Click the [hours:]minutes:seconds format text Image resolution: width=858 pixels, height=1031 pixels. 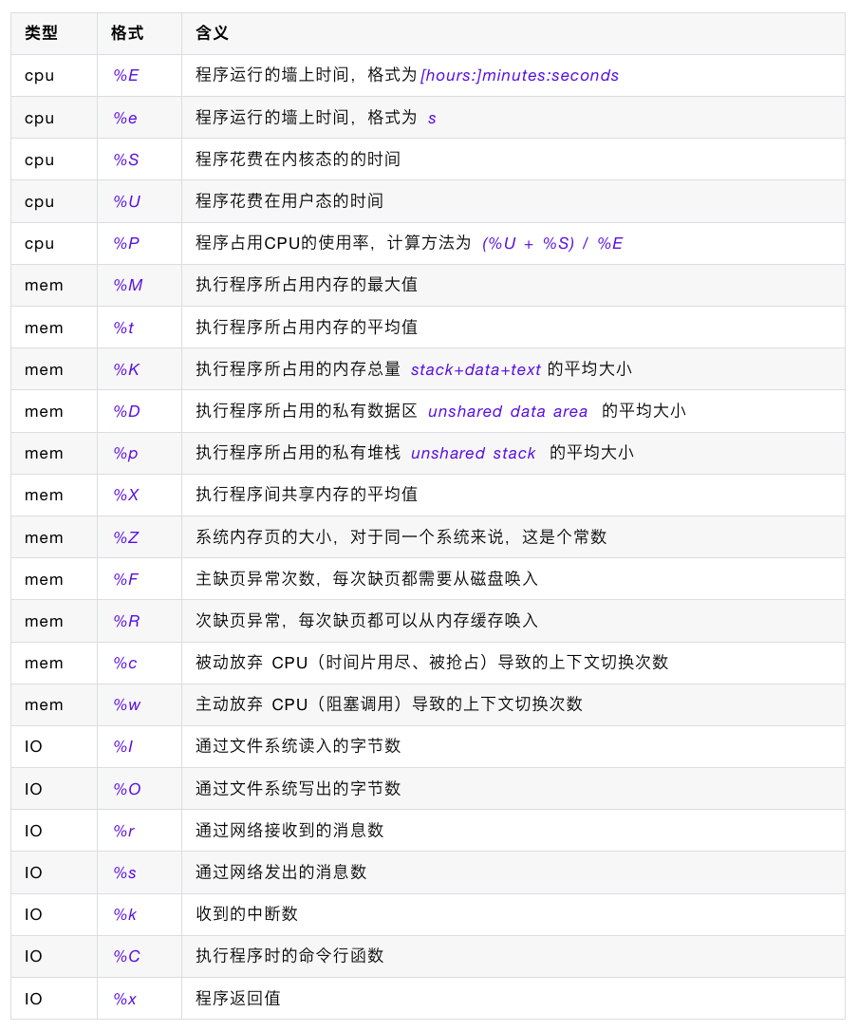click(x=519, y=75)
